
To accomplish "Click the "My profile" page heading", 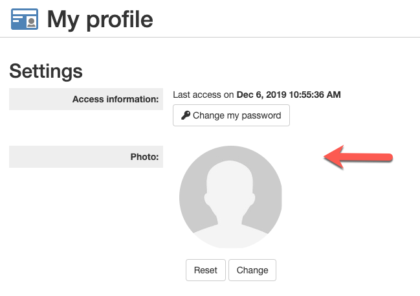I will pyautogui.click(x=100, y=19).
